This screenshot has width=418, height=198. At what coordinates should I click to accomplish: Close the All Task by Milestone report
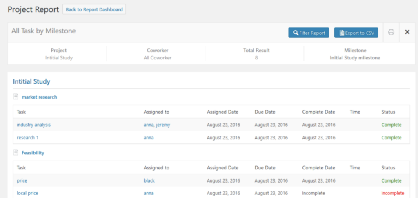[x=407, y=32]
